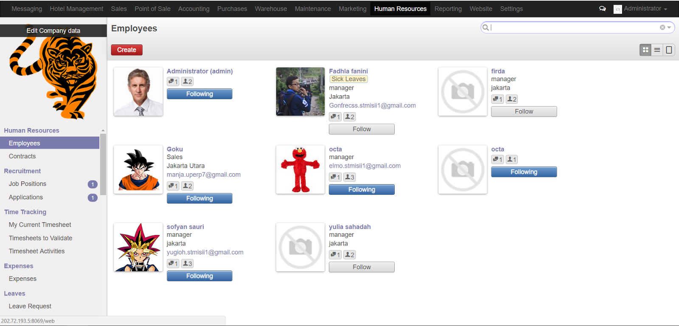The image size is (679, 326).
Task: Open firda messages counter icon
Action: click(x=497, y=99)
